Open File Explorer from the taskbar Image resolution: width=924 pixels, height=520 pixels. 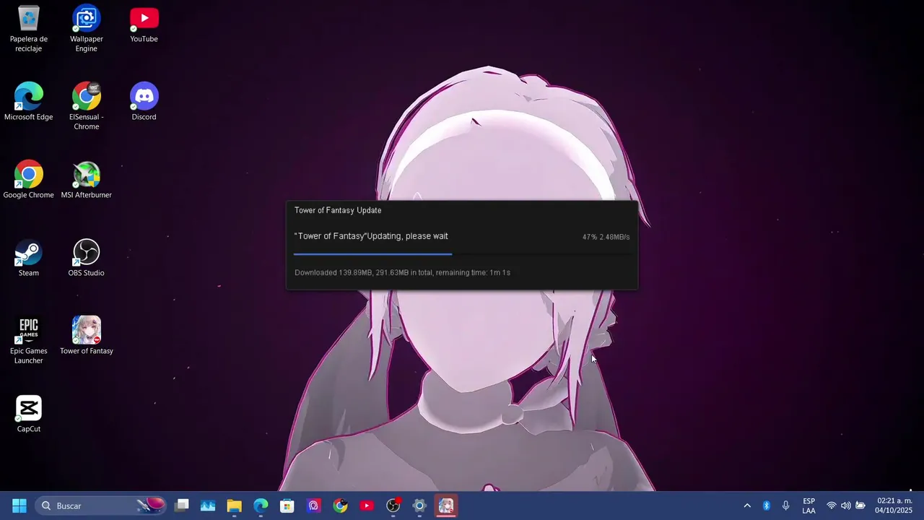(x=235, y=506)
